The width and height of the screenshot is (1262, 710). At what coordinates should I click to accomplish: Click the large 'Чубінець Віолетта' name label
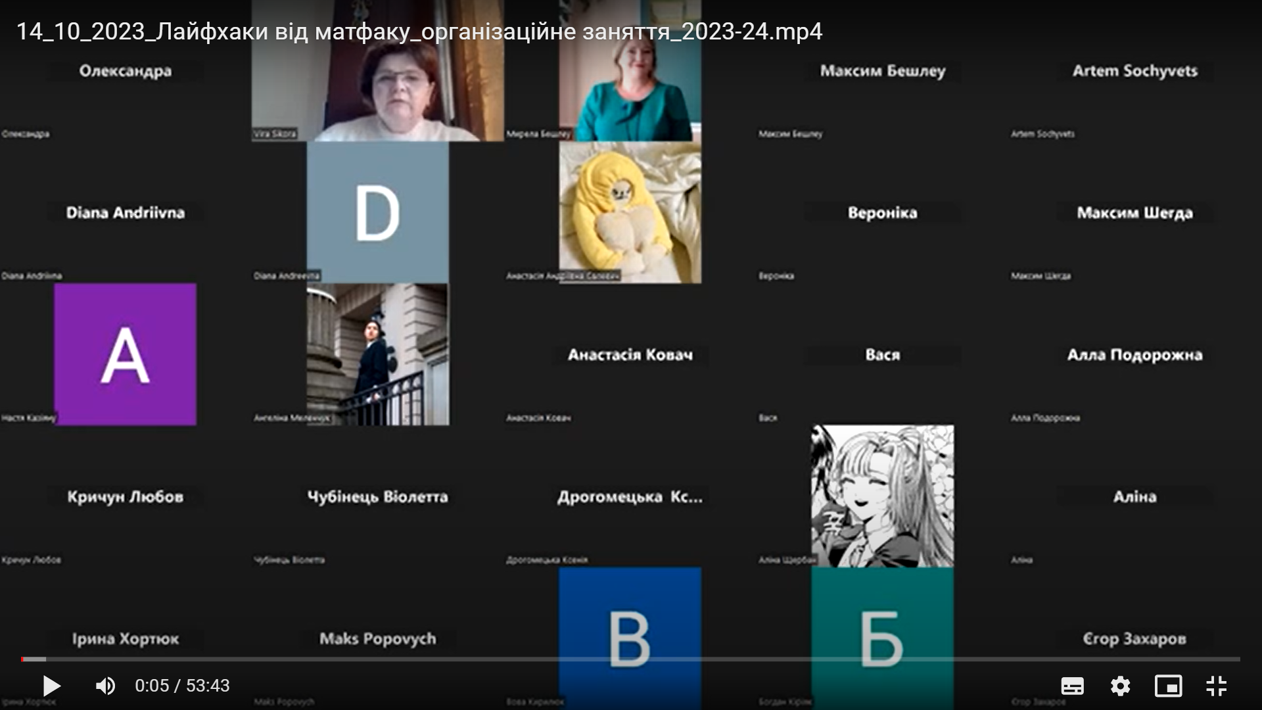(x=378, y=497)
